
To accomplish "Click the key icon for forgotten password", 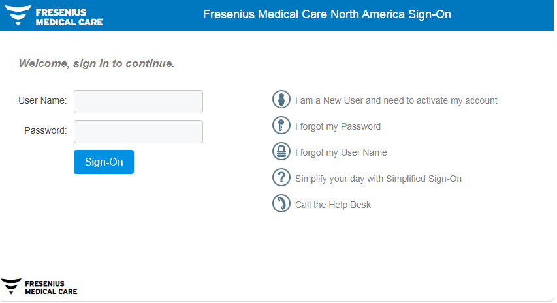I will 281,126.
